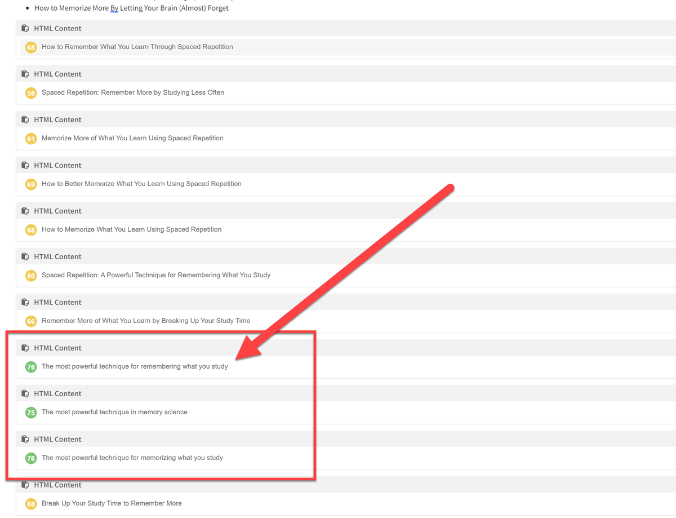Select headline "Spaced Repetition: Remember More by Studying Less Often"
The height and width of the screenshot is (518, 676).
(132, 92)
